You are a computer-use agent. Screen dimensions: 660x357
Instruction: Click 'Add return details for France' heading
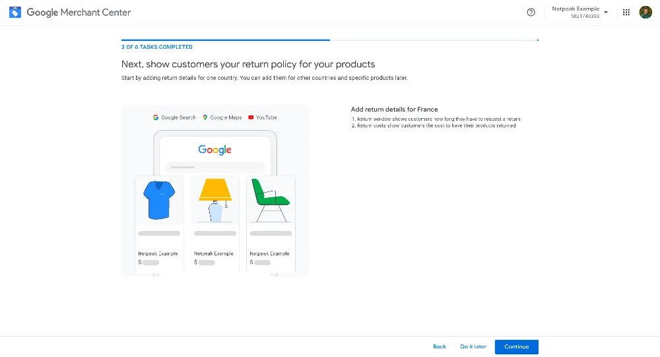[x=395, y=109]
